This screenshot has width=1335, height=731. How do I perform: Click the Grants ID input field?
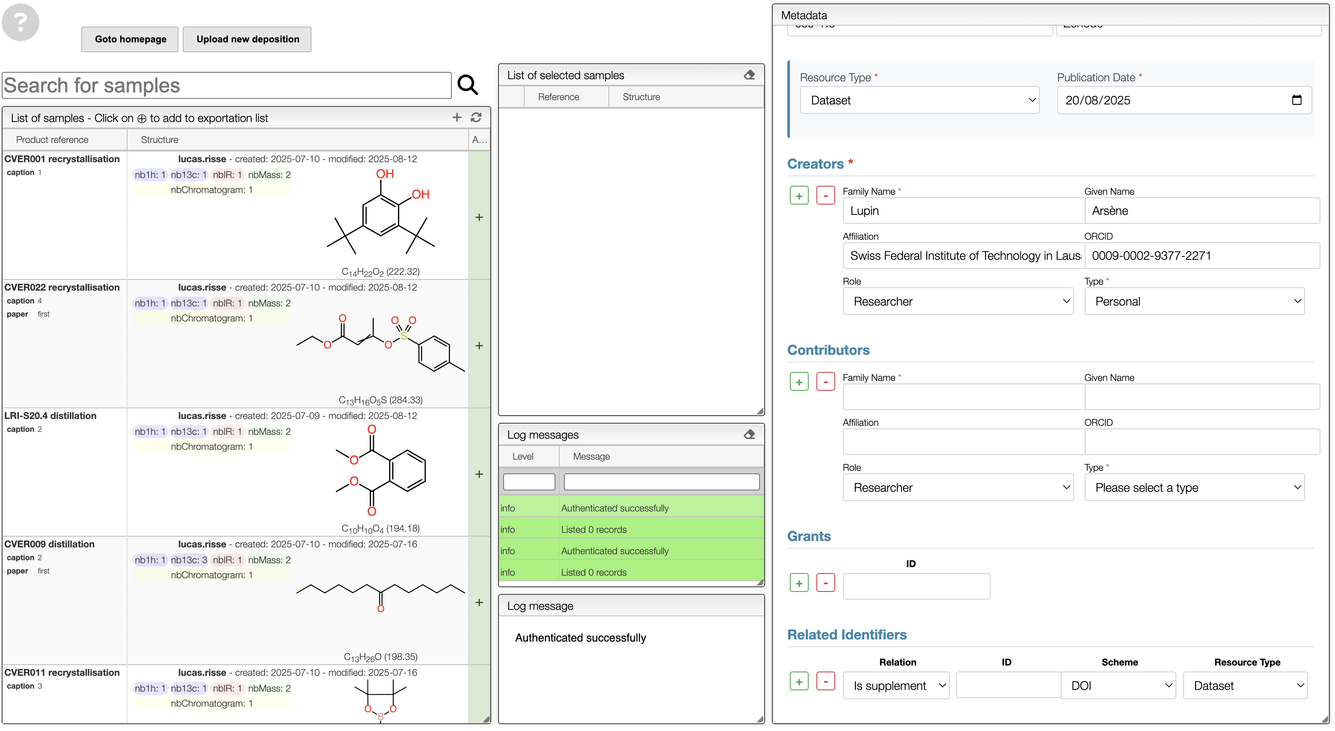point(916,586)
